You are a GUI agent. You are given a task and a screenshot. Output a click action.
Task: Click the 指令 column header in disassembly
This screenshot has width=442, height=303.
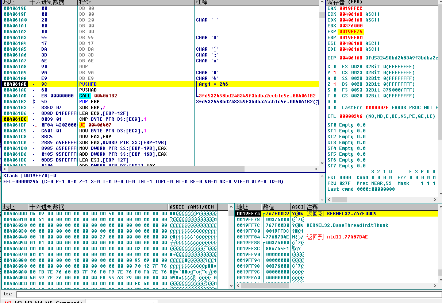85,3
